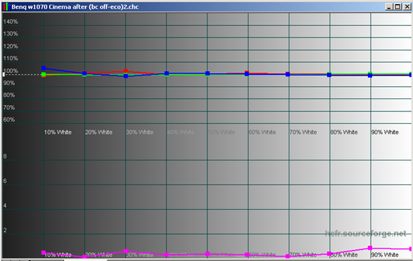Select the blue data point at 90% White
This screenshot has width=413, height=261.
tap(370, 75)
